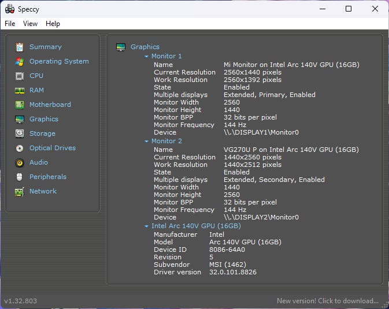Open the Operating System section
The width and height of the screenshot is (389, 309).
[x=59, y=61]
